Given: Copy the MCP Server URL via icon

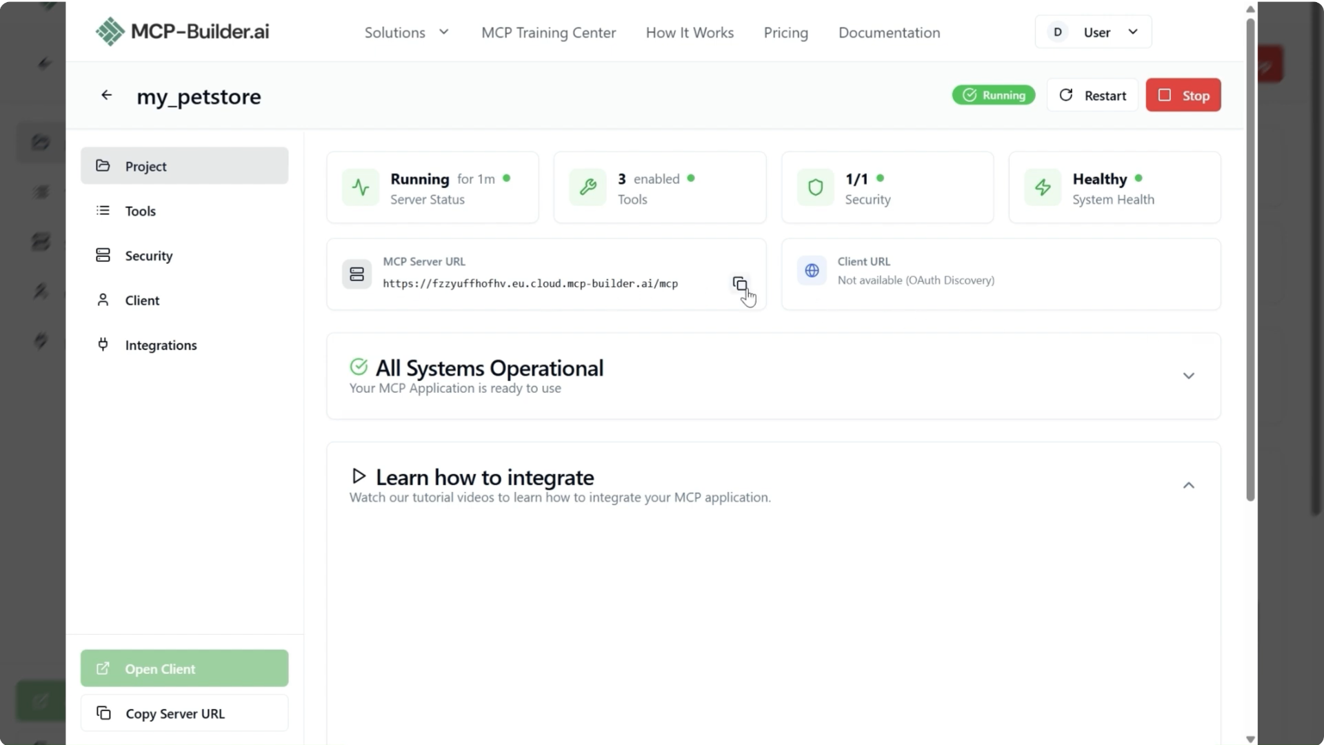Looking at the screenshot, I should 739,284.
